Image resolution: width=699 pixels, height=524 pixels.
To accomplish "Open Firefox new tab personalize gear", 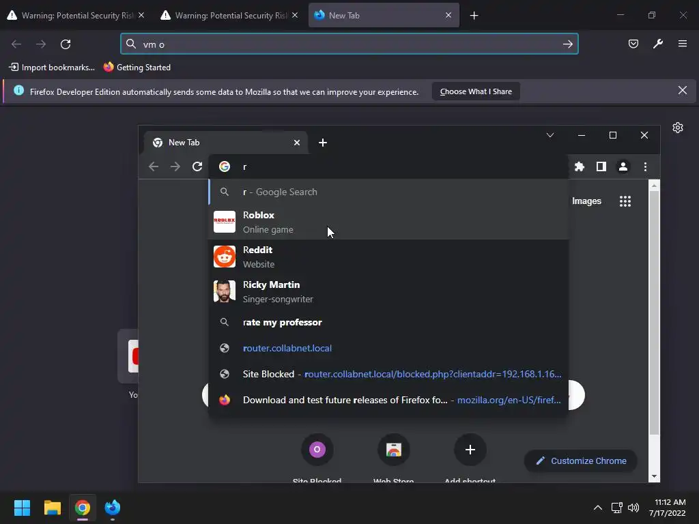I will [x=678, y=128].
